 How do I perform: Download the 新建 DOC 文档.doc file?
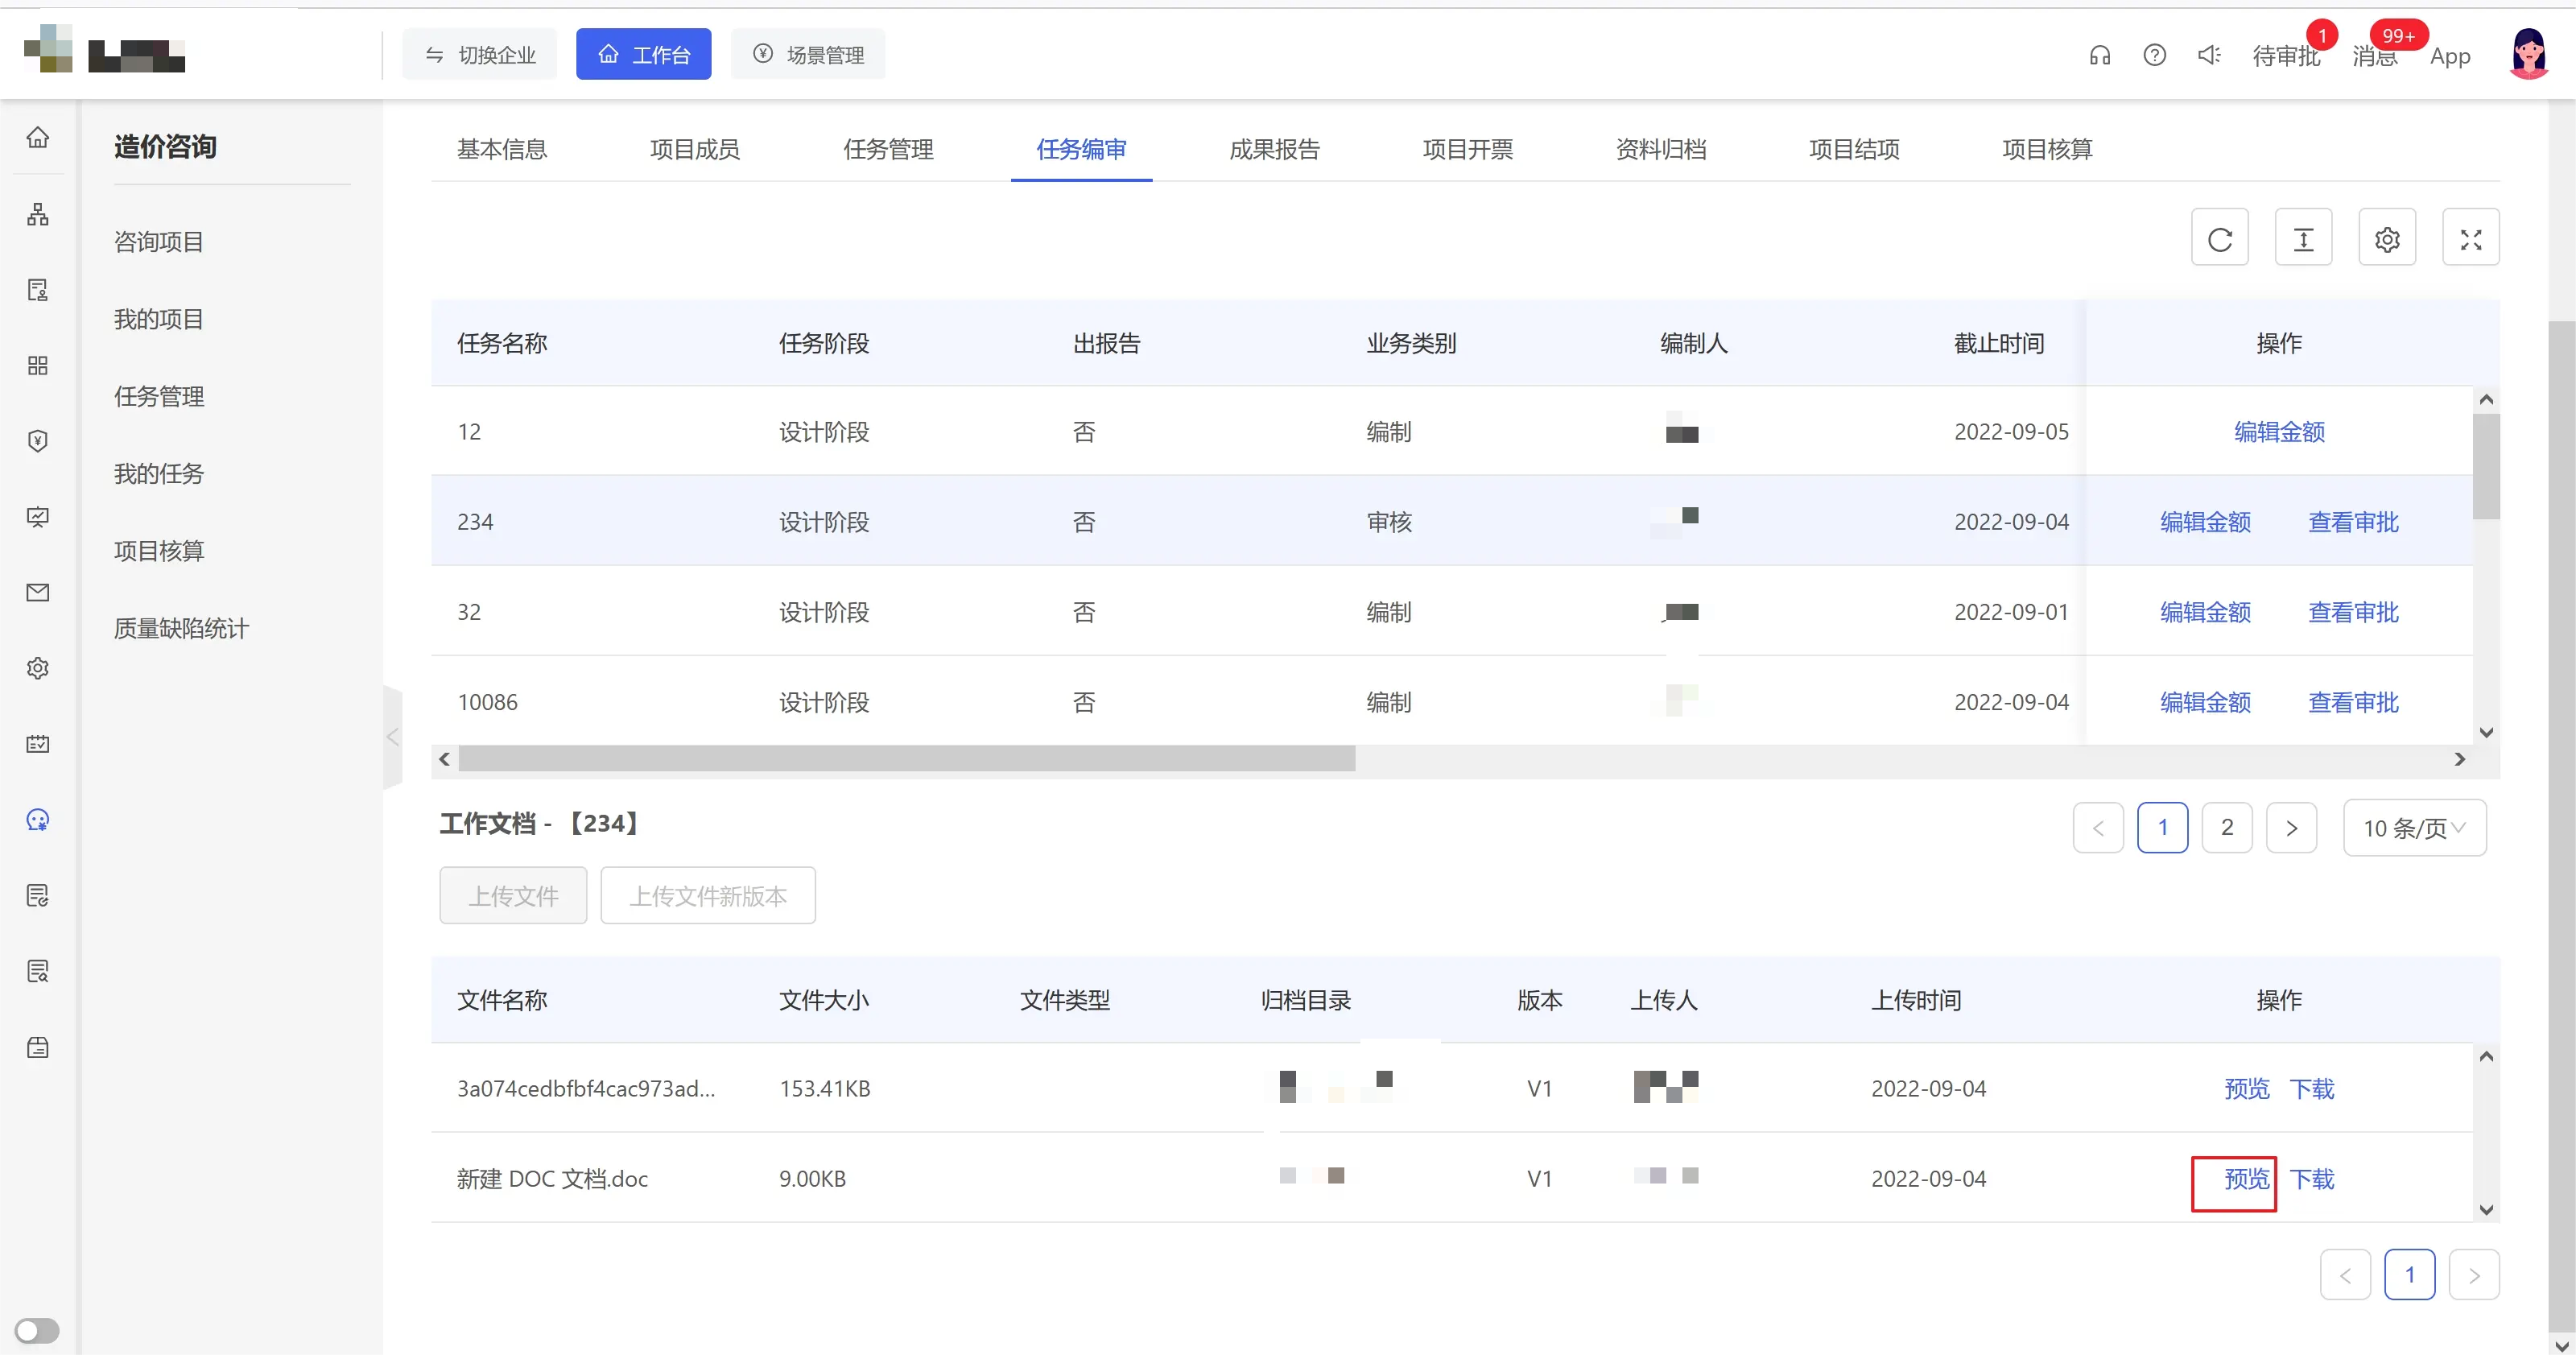coord(2311,1179)
